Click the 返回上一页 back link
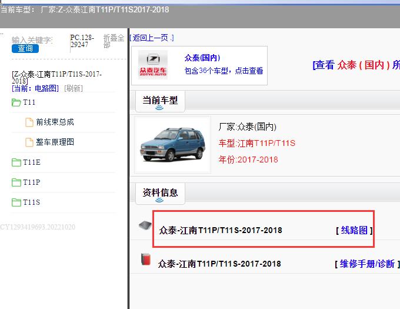Viewport: 400px width, 309px height. (x=152, y=38)
